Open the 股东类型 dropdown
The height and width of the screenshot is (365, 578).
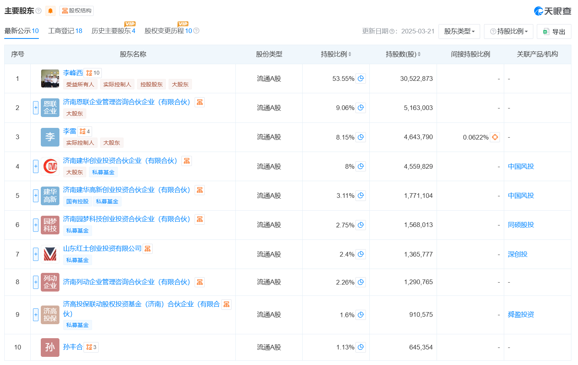tap(459, 31)
